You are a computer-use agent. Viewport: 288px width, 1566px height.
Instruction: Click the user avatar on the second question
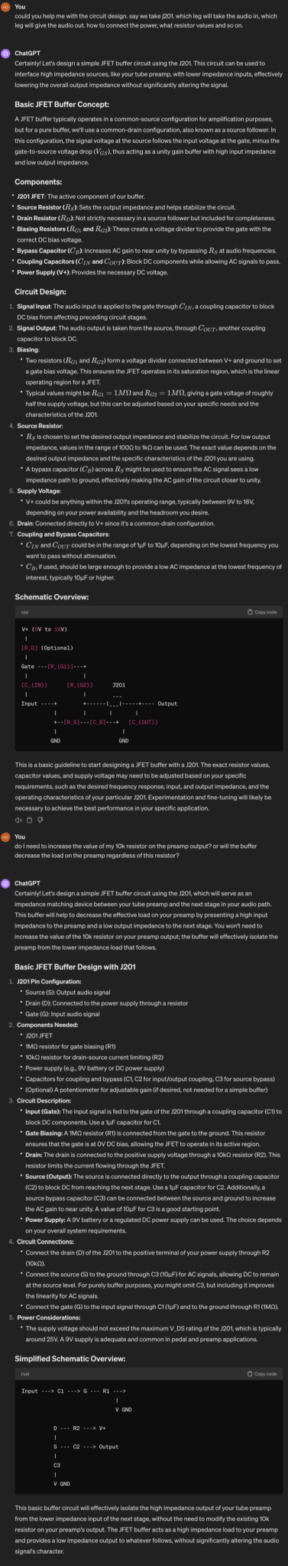tap(5, 837)
